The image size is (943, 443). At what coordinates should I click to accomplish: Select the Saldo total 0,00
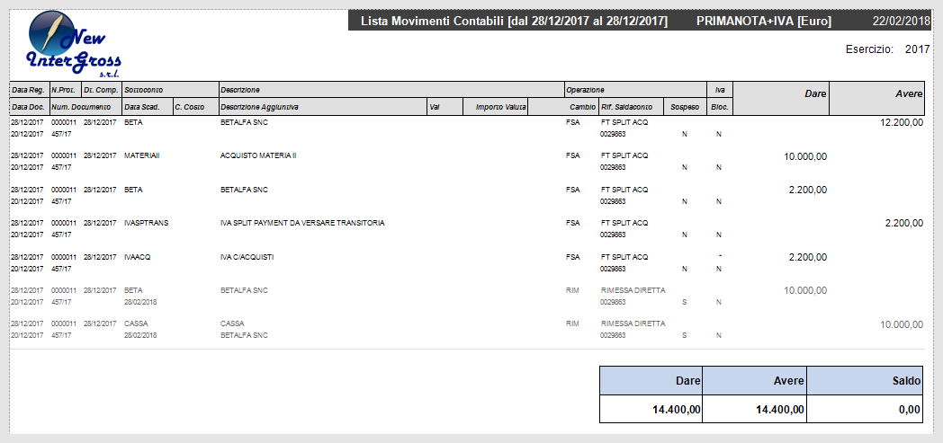coord(910,410)
